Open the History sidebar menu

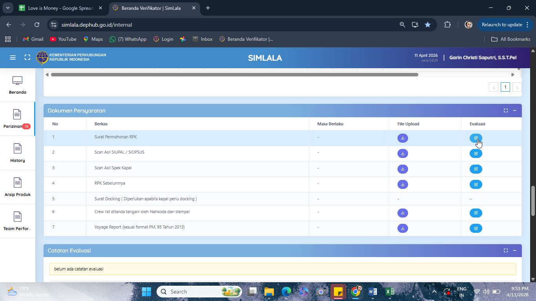(17, 153)
